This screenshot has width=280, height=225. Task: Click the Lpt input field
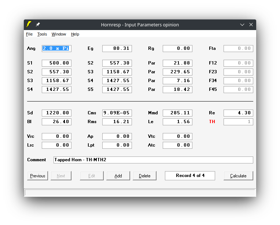(x=117, y=145)
